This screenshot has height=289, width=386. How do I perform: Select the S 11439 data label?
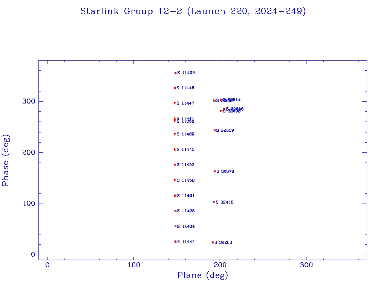click(185, 134)
